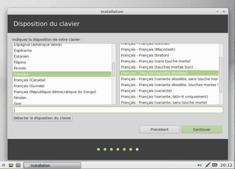235x169 pixels.
Task: Select variante, sans touche morte row
Action: point(169,102)
